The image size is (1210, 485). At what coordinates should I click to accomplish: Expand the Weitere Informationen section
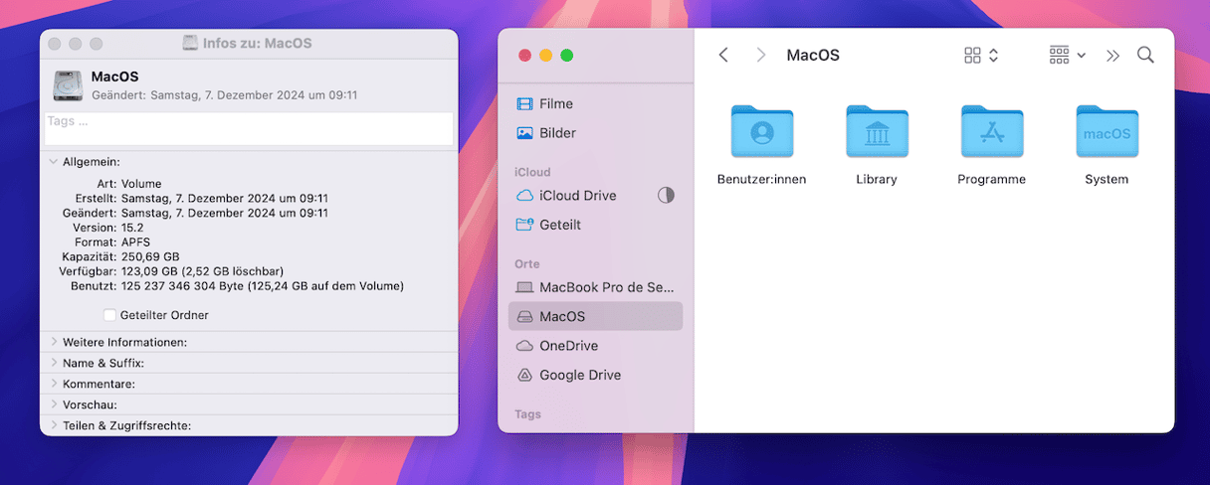click(53, 342)
